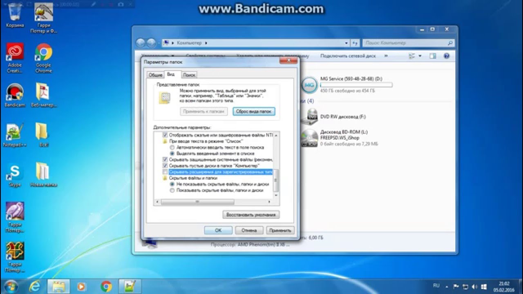
Task: Click the scroll-up arrow of the settings list
Action: pos(276,135)
